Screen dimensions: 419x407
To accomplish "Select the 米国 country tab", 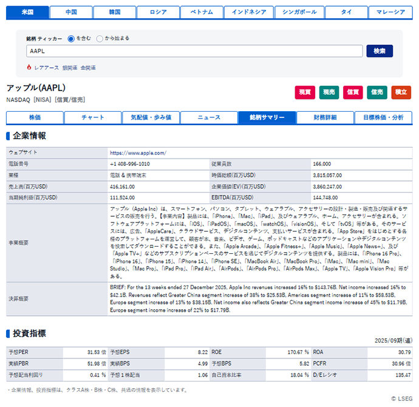I will point(27,12).
